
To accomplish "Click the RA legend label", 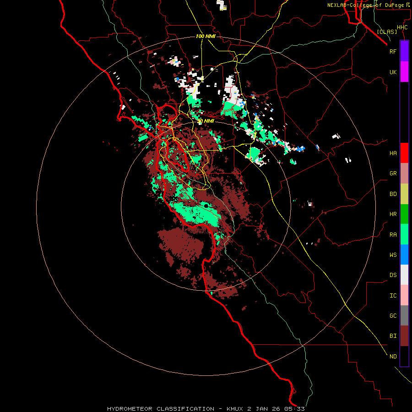I will pos(393,234).
